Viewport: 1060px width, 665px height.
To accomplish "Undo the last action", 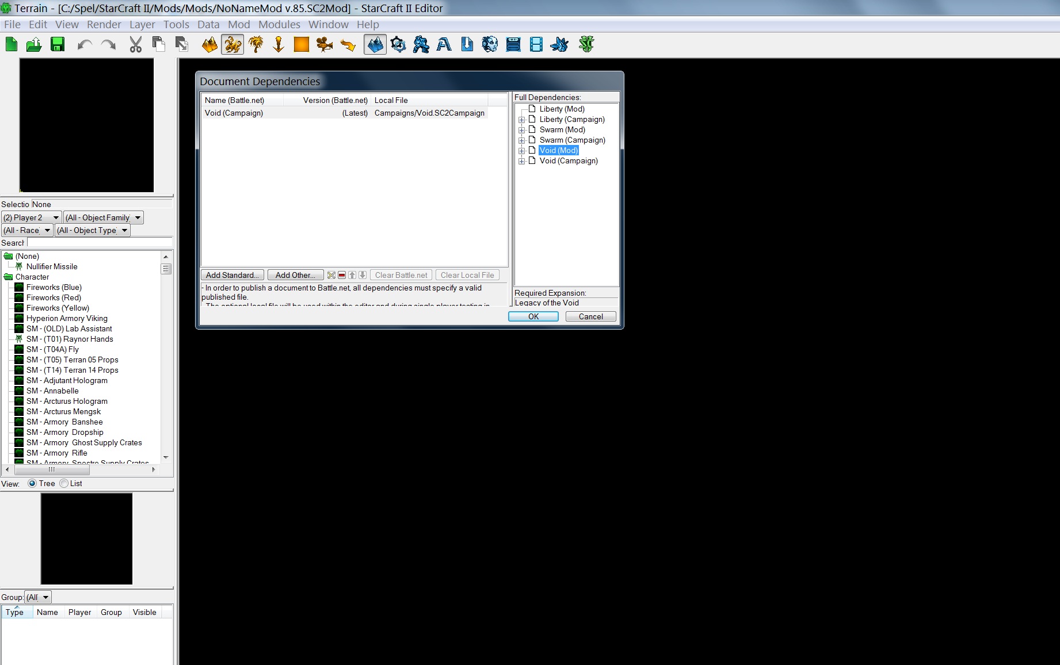I will tap(85, 44).
